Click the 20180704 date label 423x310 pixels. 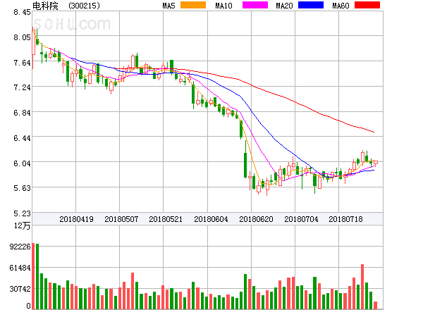(x=301, y=219)
